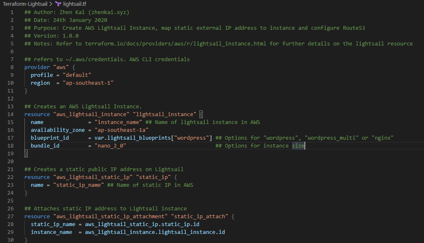Click line number 14 in the gutter
The width and height of the screenshot is (424, 243).
[x=11, y=114]
